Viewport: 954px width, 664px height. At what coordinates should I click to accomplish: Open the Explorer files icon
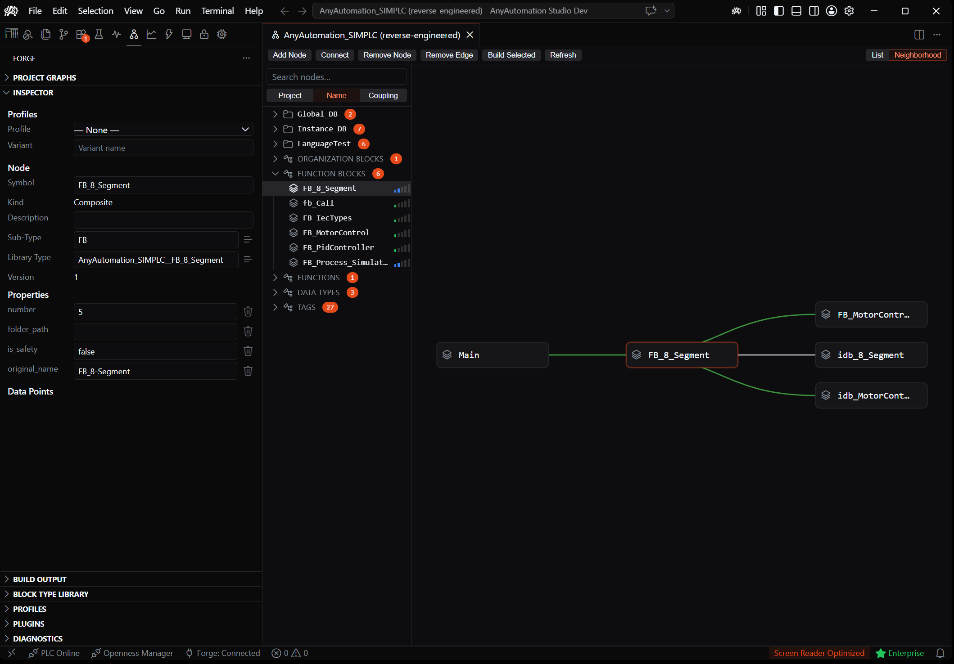[45, 34]
